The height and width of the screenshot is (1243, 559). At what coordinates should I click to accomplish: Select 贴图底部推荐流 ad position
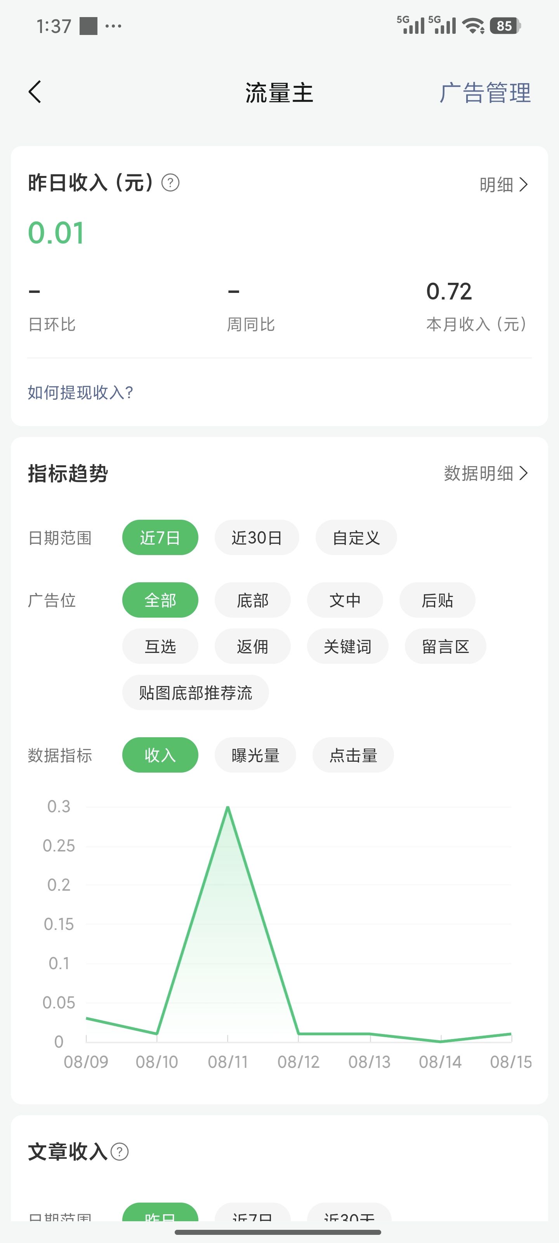[195, 693]
